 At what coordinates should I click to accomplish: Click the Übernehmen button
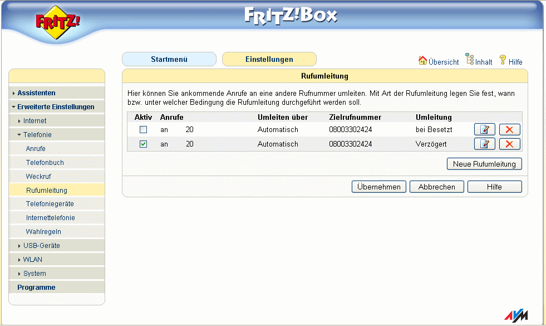tap(379, 187)
